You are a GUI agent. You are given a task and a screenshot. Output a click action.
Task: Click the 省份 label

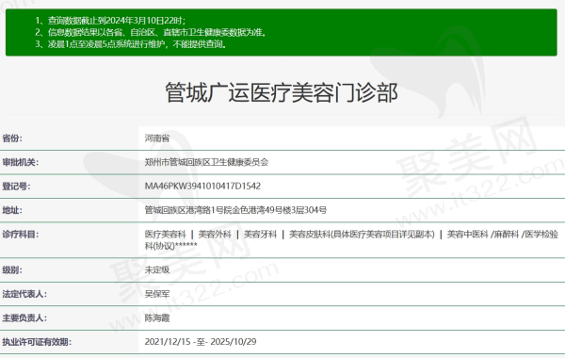tap(12, 138)
